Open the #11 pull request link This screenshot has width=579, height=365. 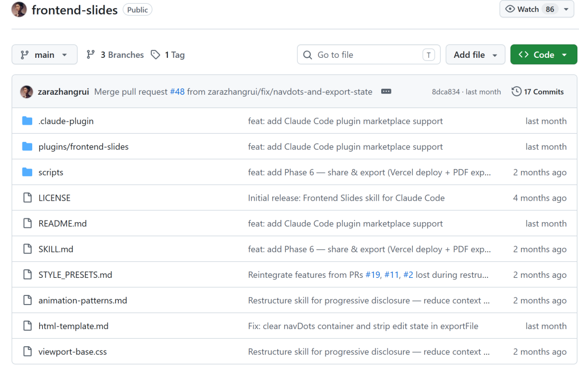tap(391, 275)
